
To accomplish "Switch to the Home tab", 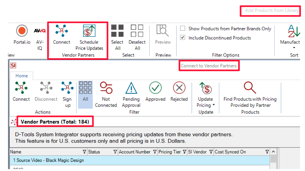I will [22, 76].
